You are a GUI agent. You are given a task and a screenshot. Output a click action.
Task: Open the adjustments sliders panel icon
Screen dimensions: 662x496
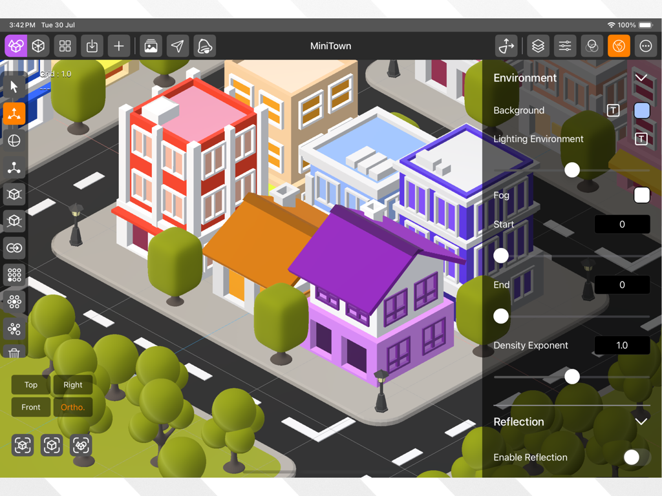pyautogui.click(x=565, y=46)
